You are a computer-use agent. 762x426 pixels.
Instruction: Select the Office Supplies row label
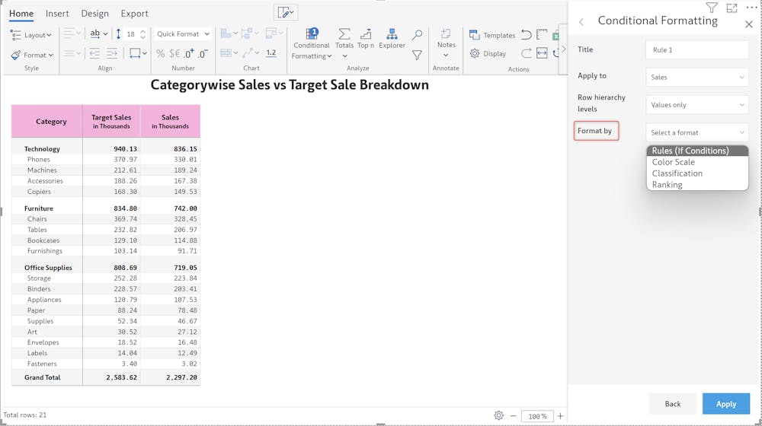48,267
